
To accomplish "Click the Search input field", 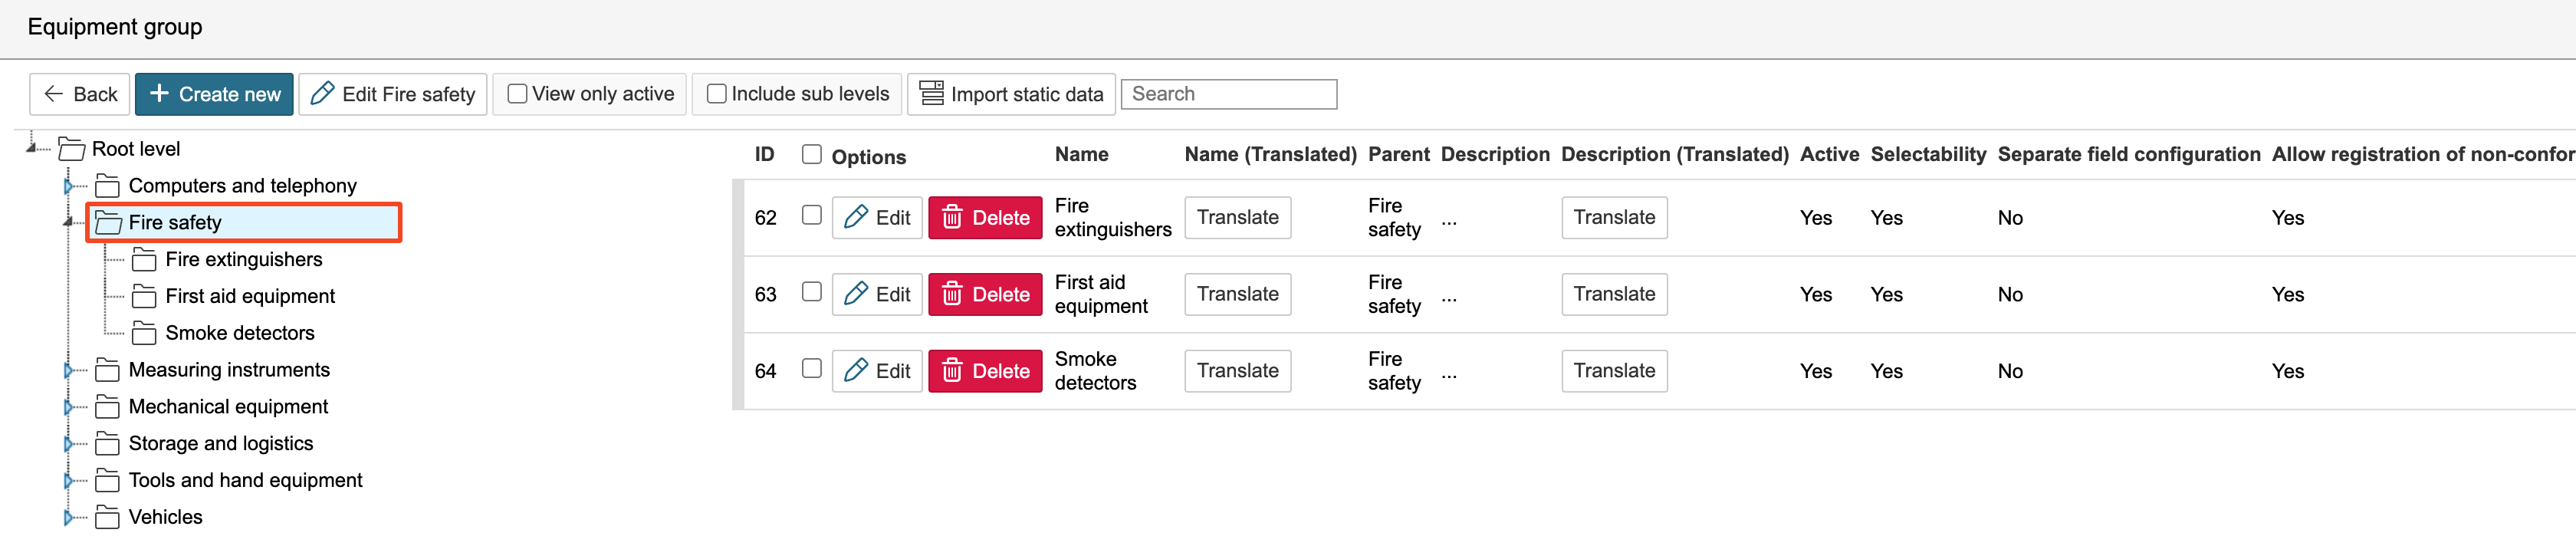I will point(1228,94).
